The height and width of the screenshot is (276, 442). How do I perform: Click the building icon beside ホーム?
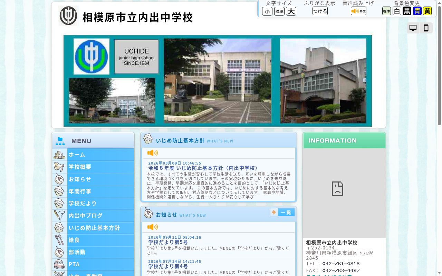[x=59, y=155]
